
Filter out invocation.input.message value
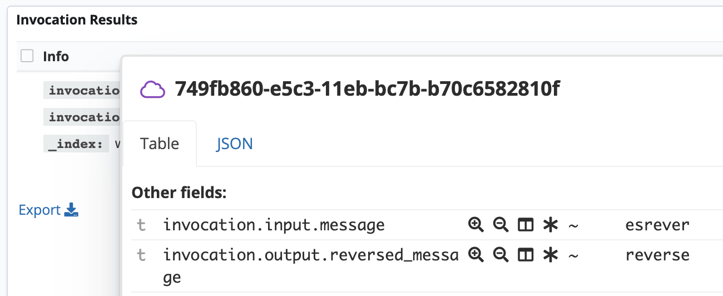501,225
